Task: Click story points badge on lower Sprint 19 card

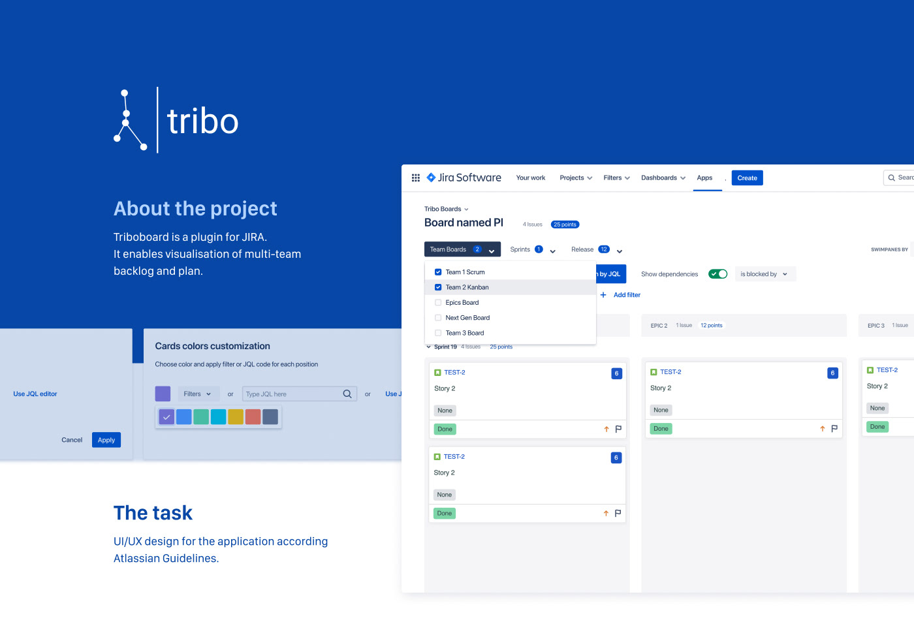Action: click(x=616, y=458)
